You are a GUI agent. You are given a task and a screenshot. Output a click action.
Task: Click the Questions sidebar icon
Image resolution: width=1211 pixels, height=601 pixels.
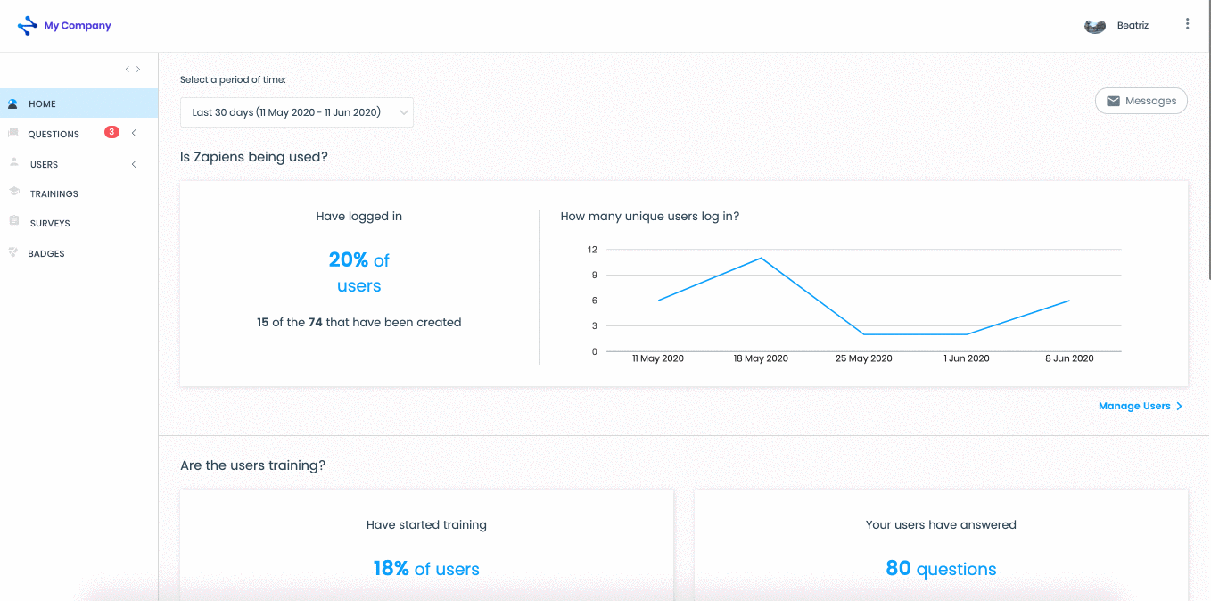[x=12, y=134]
